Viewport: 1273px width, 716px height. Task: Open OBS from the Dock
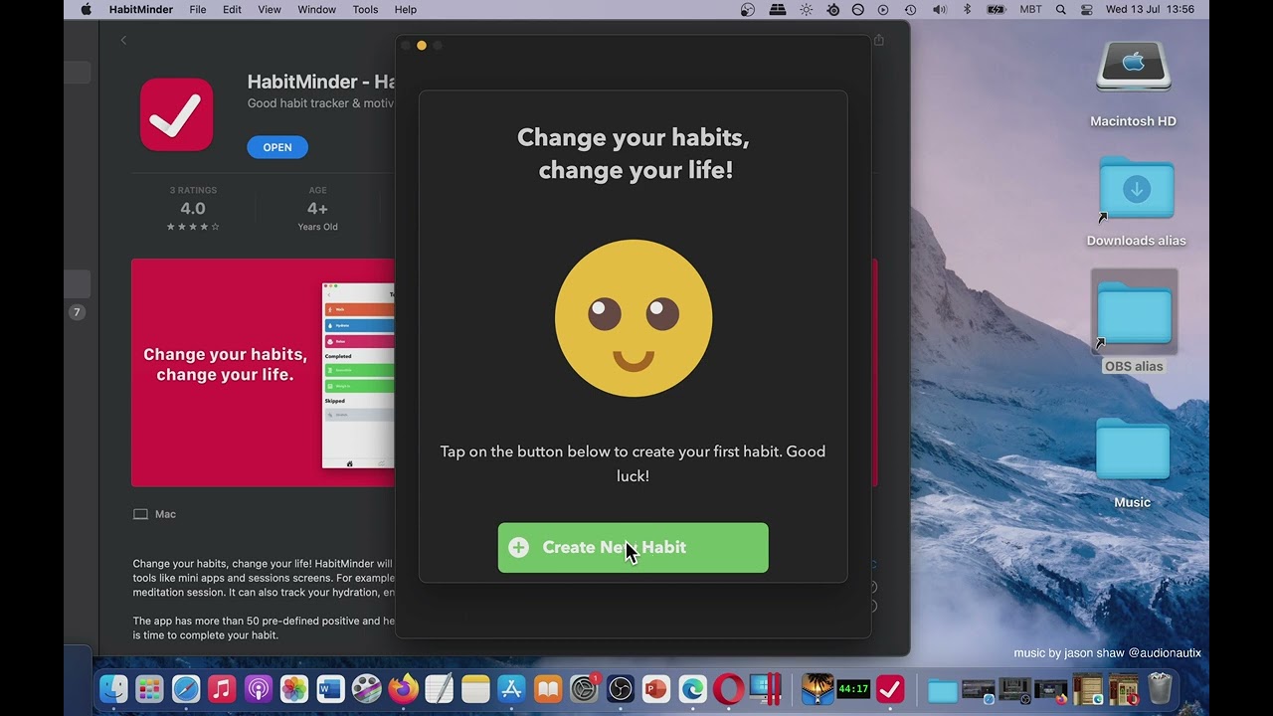click(x=621, y=688)
